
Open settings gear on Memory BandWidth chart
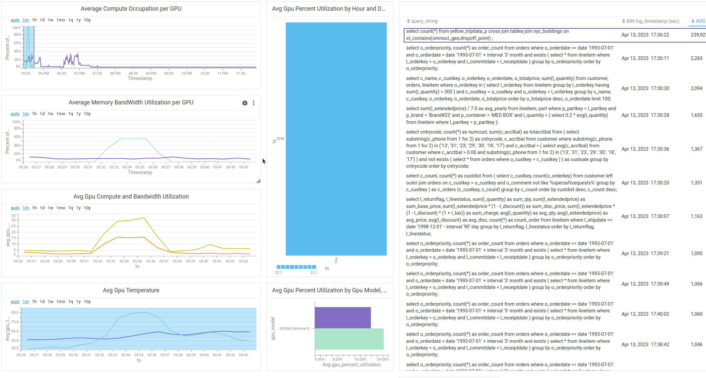[x=245, y=103]
